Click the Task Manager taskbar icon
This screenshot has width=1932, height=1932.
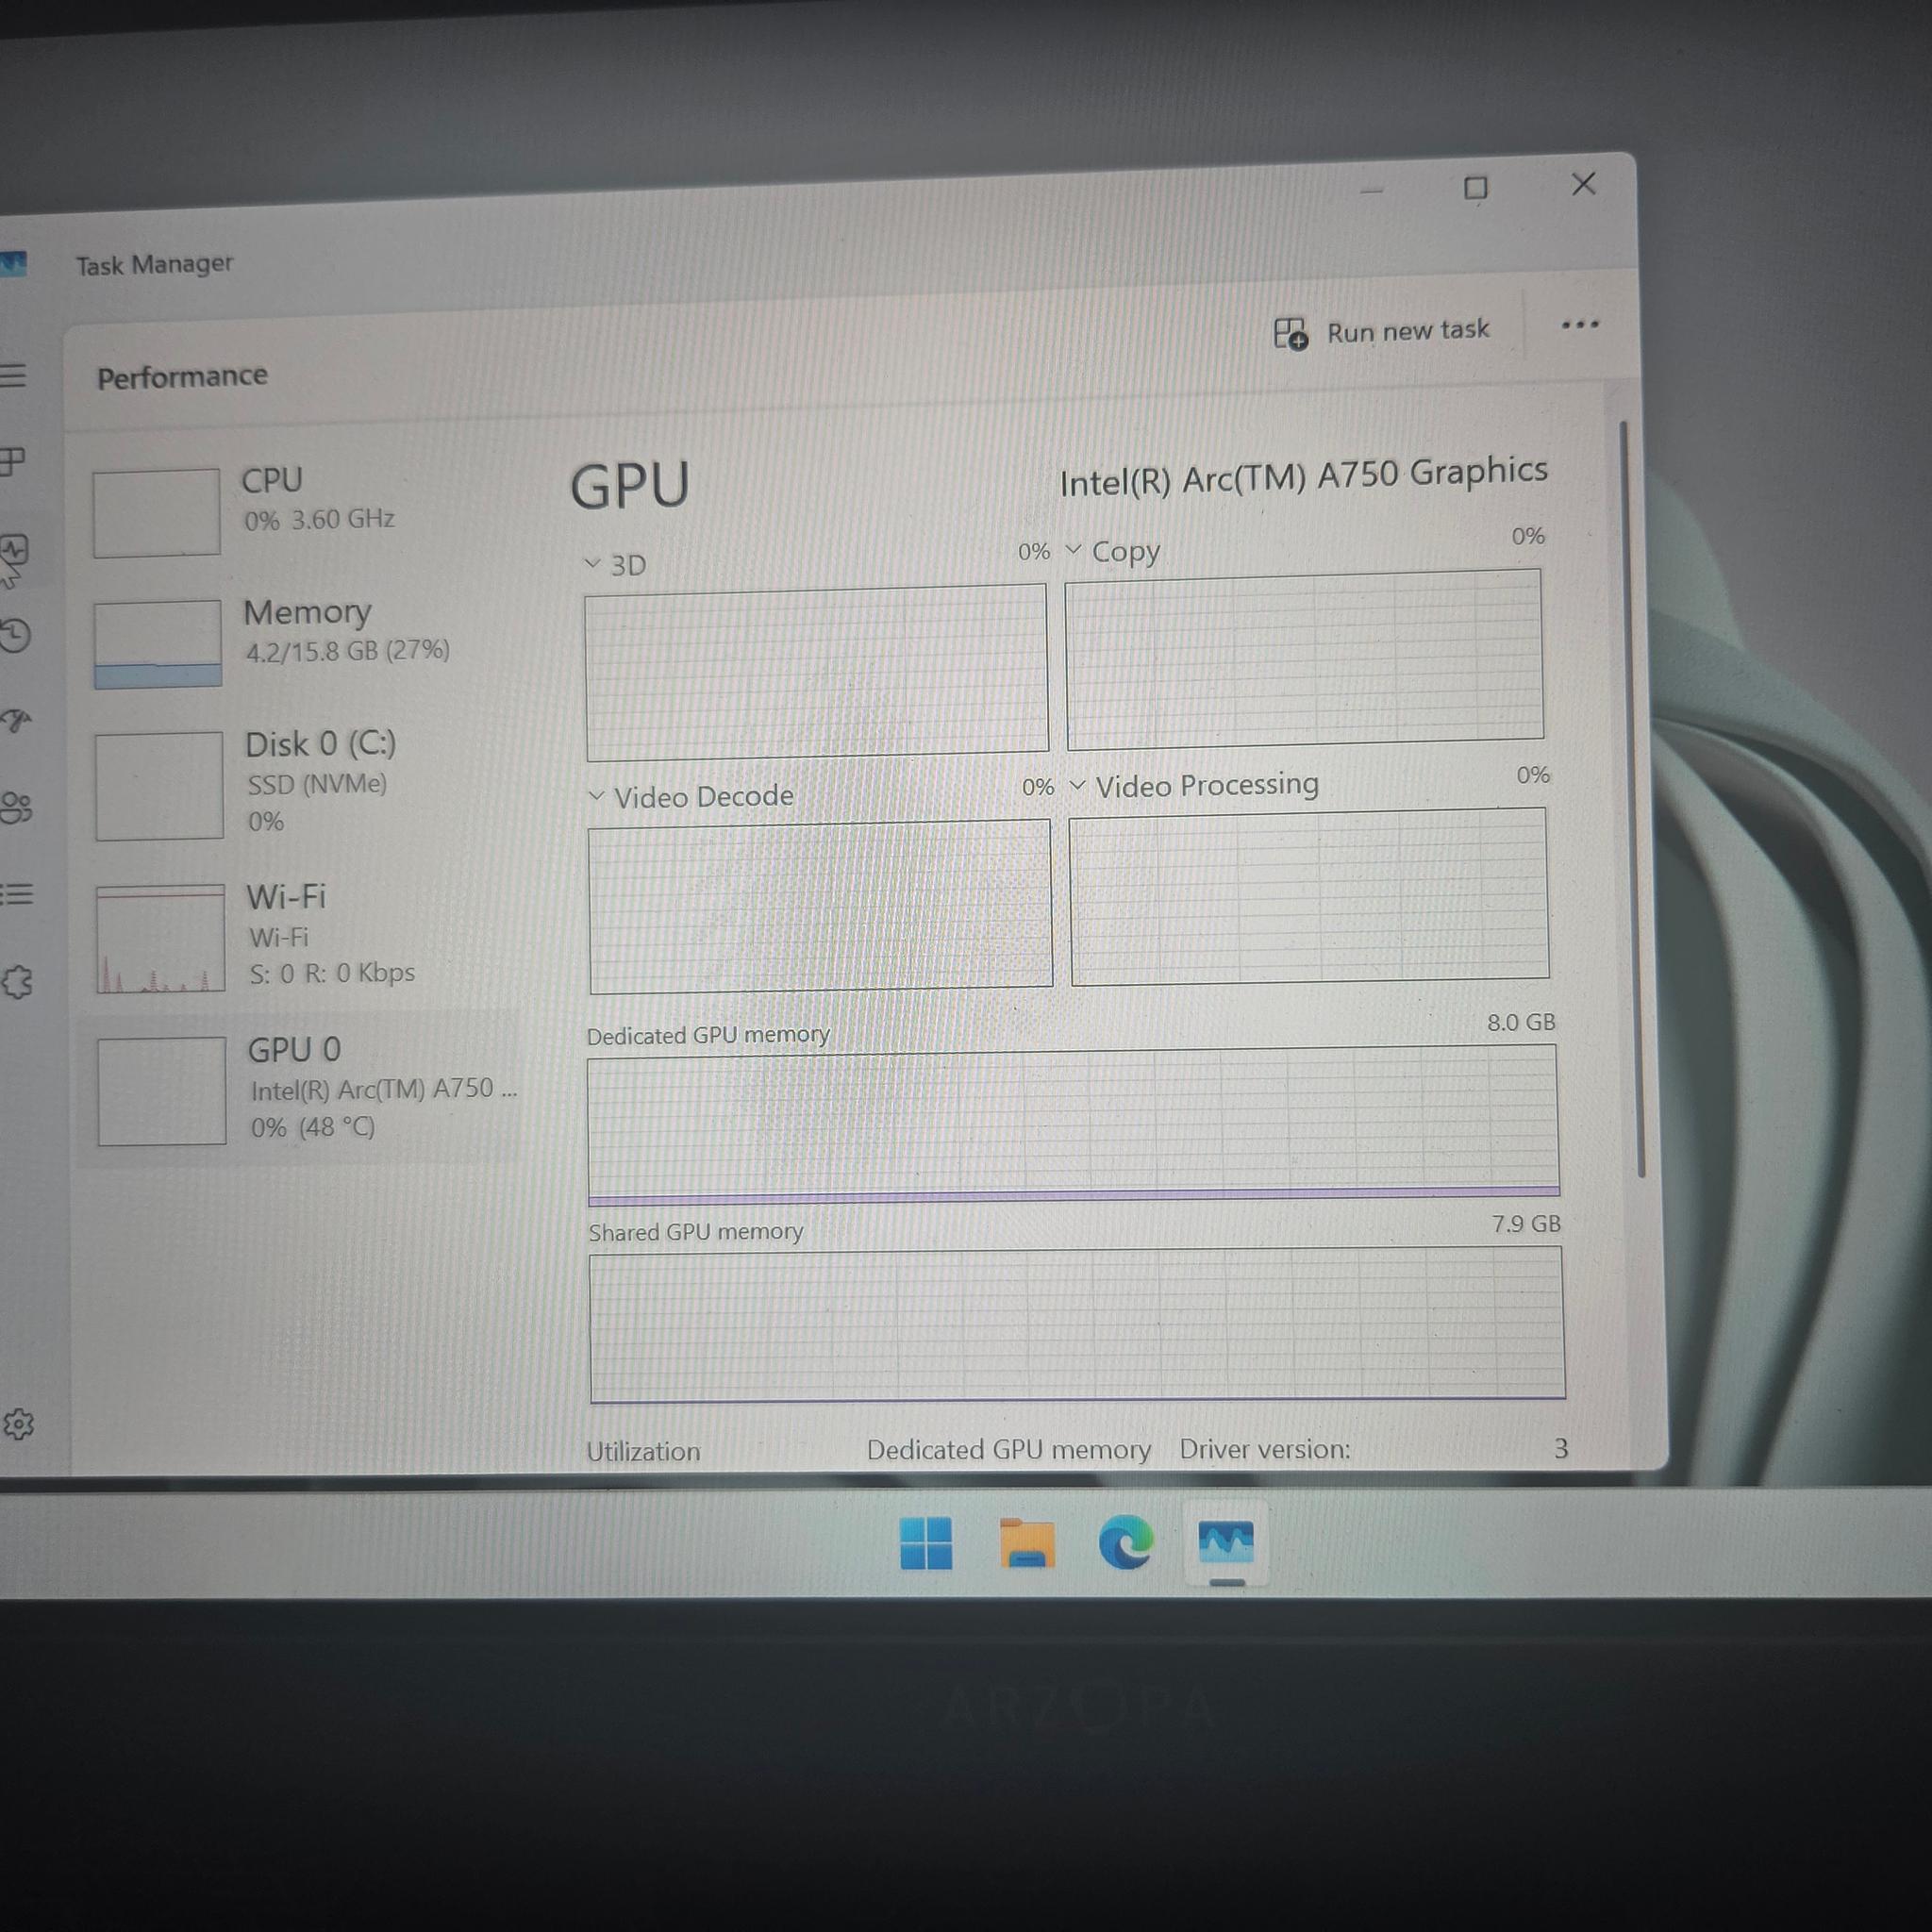coord(1226,1543)
